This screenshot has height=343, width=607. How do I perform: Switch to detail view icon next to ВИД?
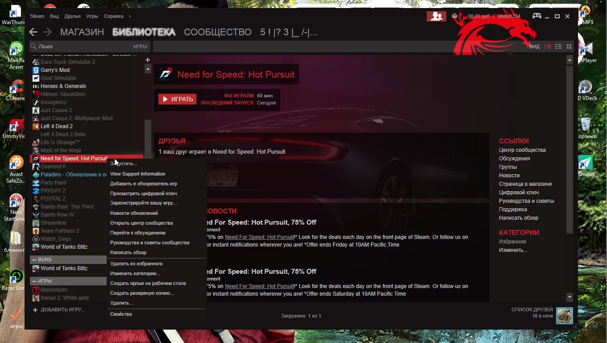coord(548,46)
